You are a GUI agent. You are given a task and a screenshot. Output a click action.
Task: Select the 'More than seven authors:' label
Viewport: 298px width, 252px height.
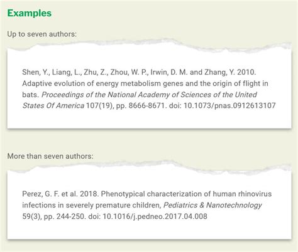(x=50, y=156)
